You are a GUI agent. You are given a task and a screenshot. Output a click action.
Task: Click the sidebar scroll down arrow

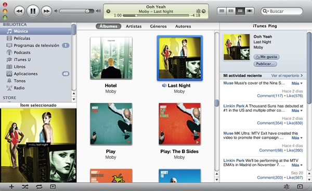coord(74,99)
